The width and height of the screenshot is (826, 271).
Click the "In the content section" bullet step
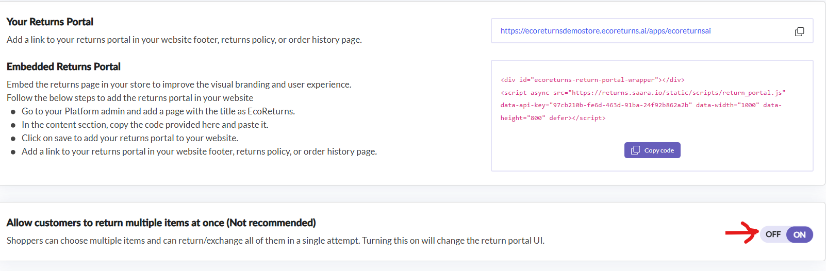145,125
